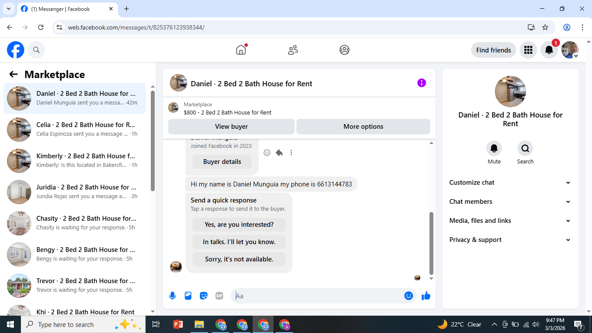Click the View buyer button
The width and height of the screenshot is (592, 333).
click(x=231, y=127)
